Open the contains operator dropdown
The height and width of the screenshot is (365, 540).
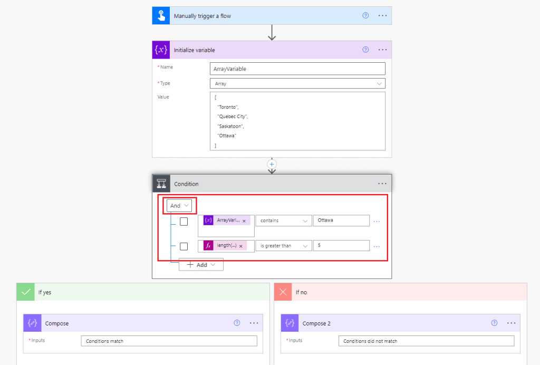pos(284,220)
